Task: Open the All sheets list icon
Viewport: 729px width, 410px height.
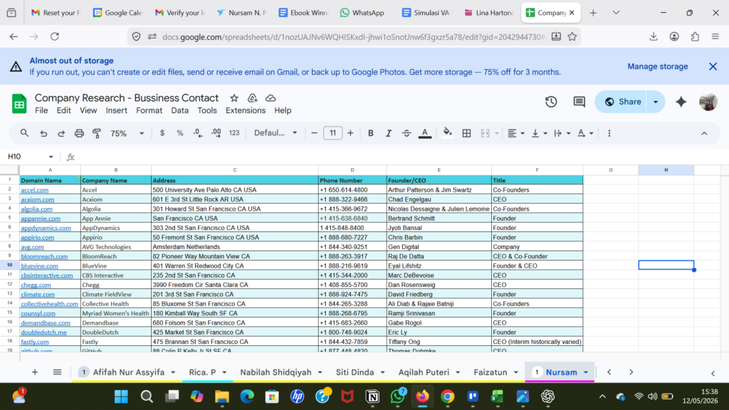Action: click(57, 372)
